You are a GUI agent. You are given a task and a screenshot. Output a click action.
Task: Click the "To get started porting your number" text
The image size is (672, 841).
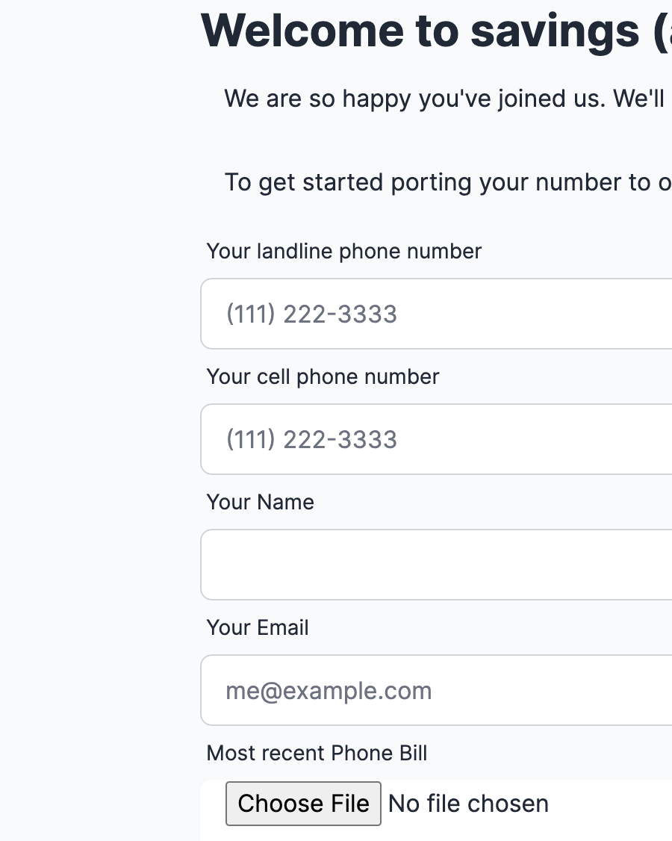[x=447, y=182]
